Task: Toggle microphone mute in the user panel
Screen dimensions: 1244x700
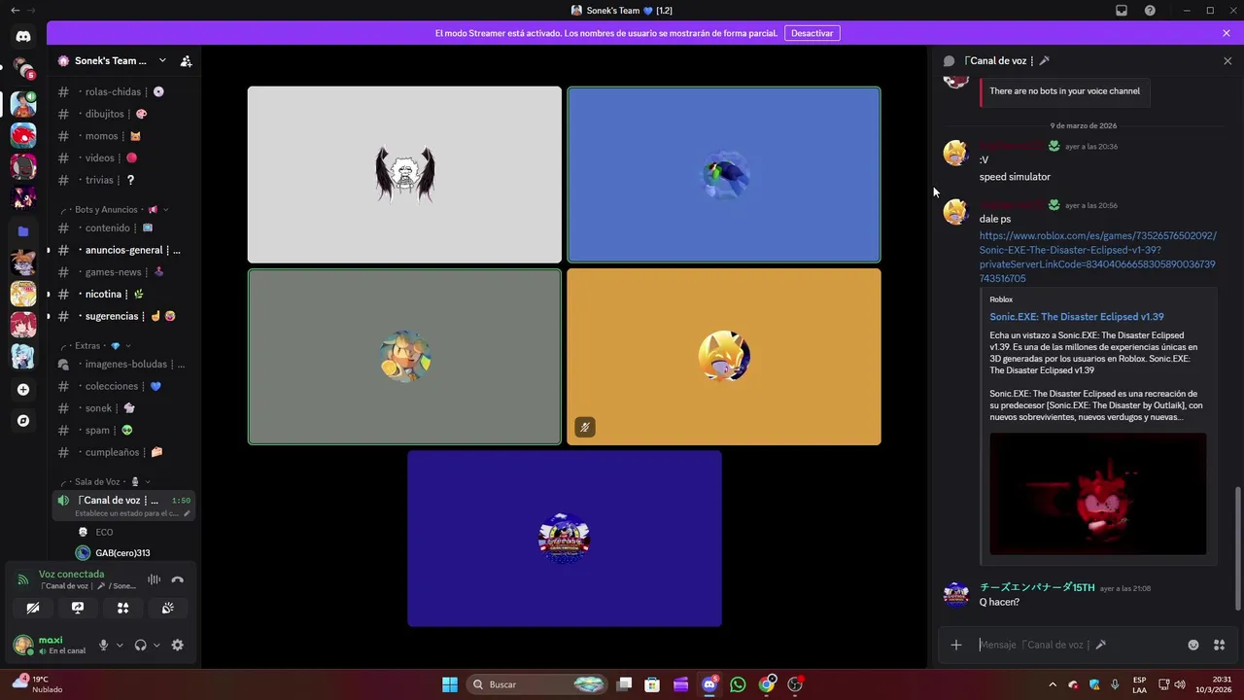Action: tap(103, 645)
